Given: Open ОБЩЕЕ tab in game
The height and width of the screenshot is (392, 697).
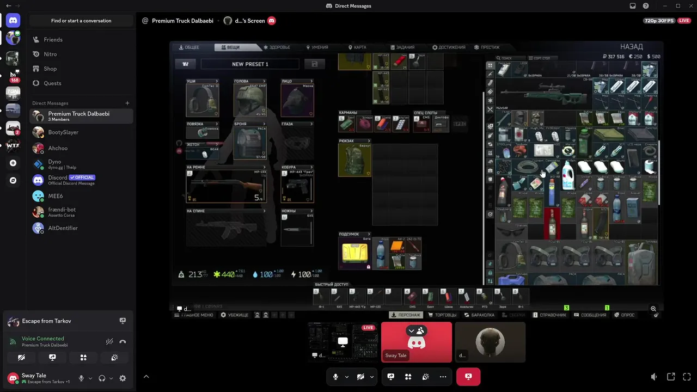Looking at the screenshot, I should (188, 47).
